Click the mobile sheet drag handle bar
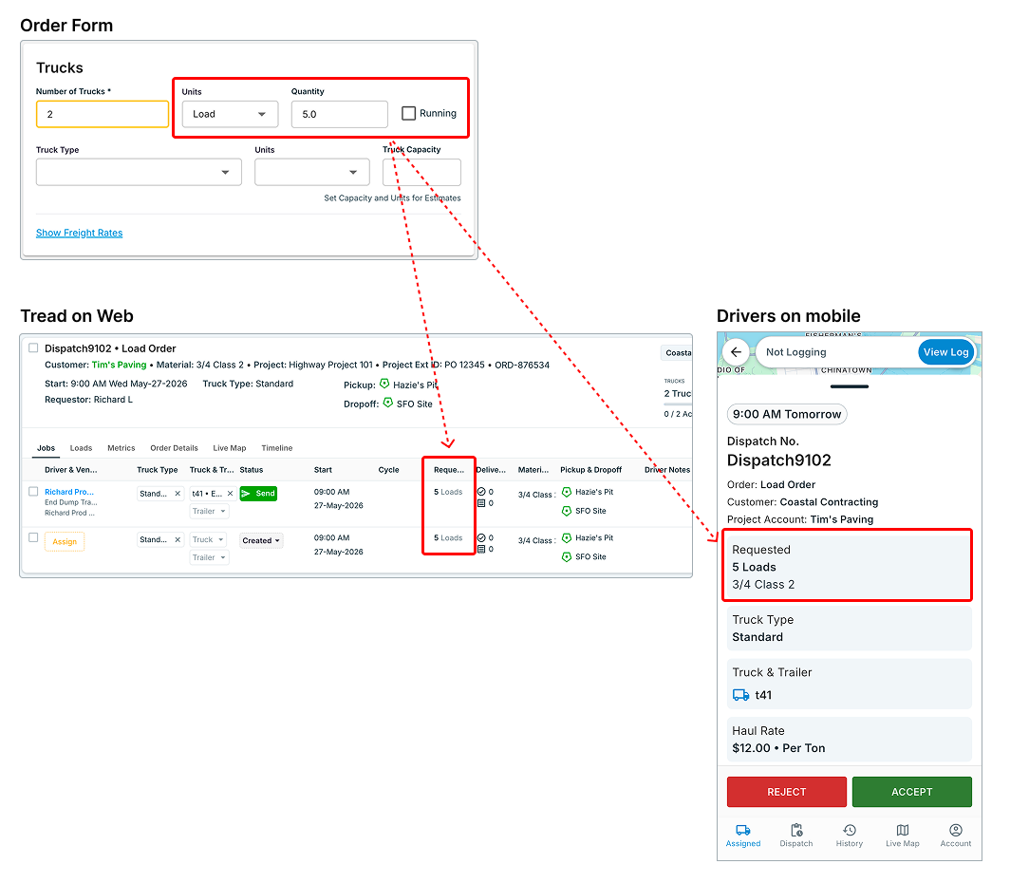Image resolution: width=1010 pixels, height=883 pixels. [x=849, y=386]
